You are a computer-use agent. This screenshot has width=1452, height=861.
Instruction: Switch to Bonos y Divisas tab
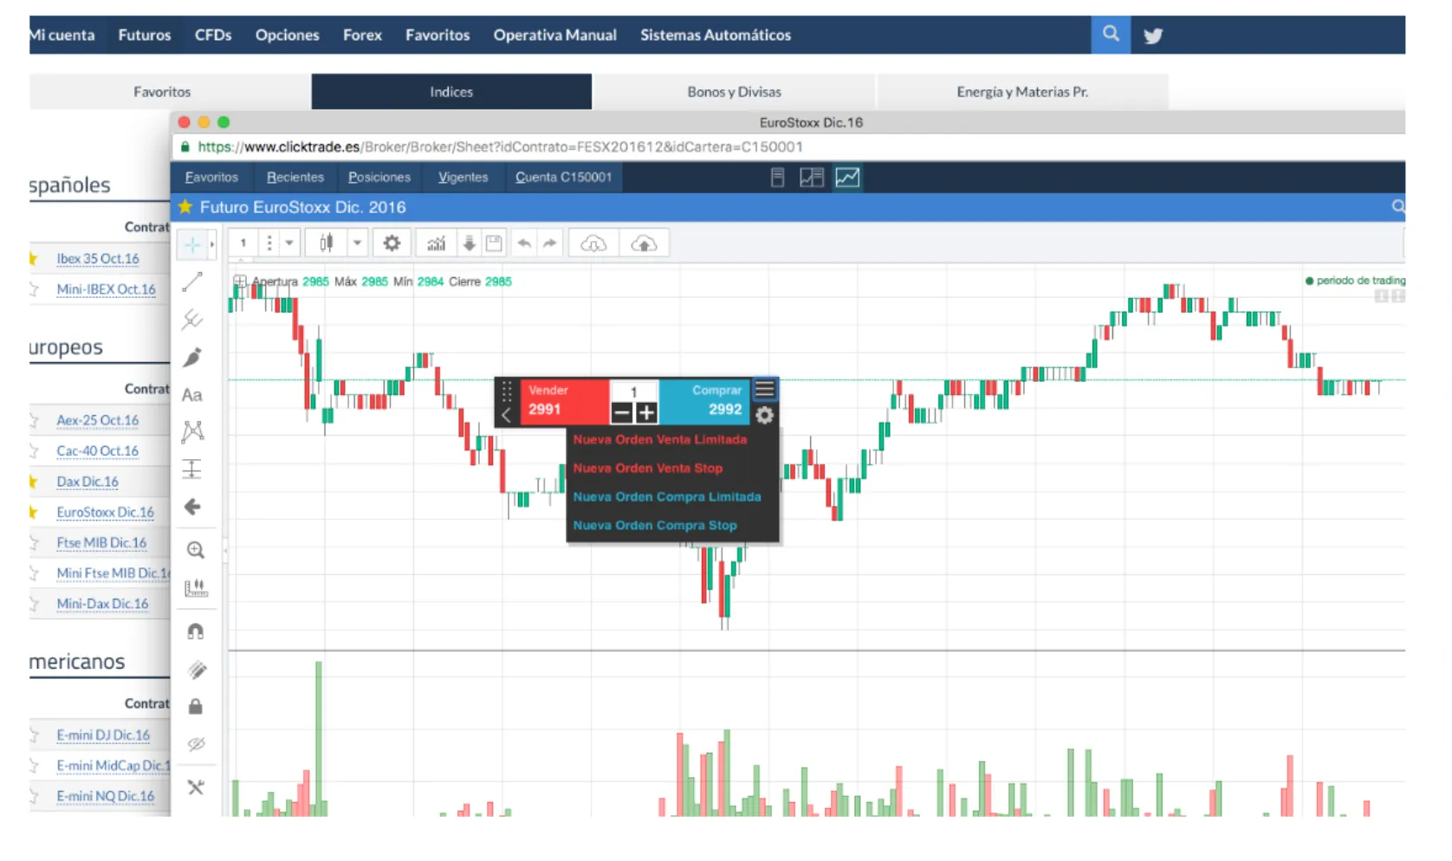tap(734, 92)
